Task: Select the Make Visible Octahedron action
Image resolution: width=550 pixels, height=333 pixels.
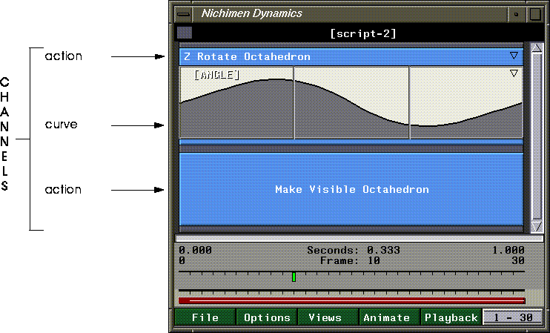Action: tap(351, 189)
